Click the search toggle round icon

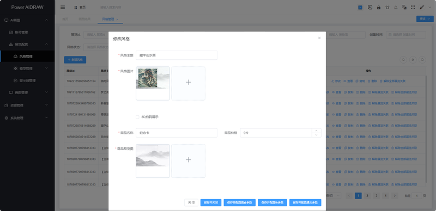[x=422, y=59]
